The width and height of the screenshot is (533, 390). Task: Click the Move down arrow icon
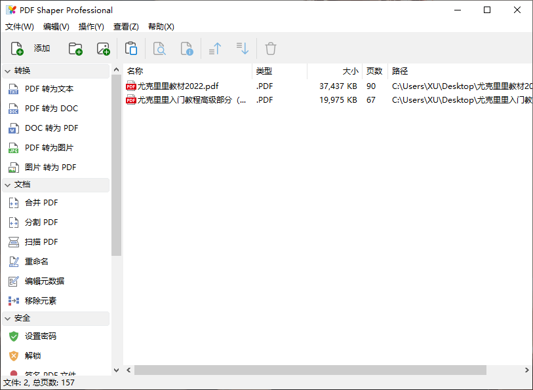click(243, 48)
